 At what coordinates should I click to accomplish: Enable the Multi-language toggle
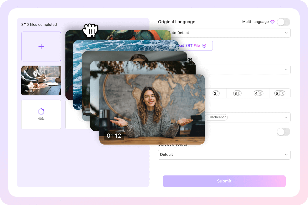[283, 22]
